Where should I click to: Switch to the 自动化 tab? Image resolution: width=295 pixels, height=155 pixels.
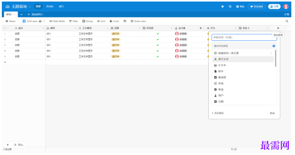tap(50, 6)
